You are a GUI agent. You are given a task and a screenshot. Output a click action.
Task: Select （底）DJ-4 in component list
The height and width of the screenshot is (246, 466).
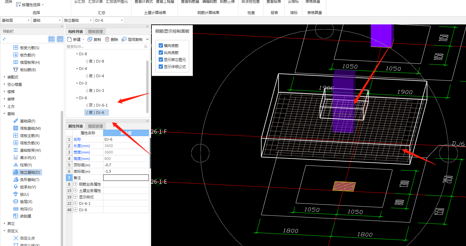[95, 76]
